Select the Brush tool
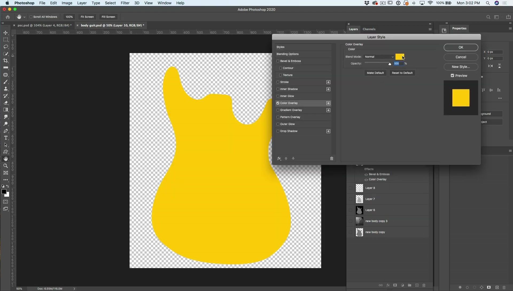Image resolution: width=513 pixels, height=291 pixels. [6, 82]
